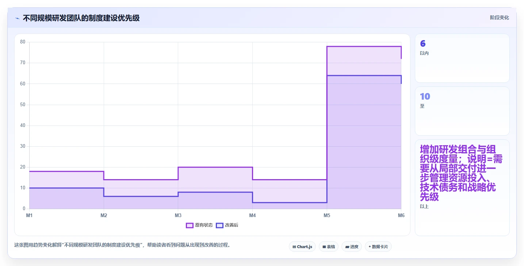The height and width of the screenshot is (266, 524).
Task: Click the blue 改善后 legend swatch
Action: click(x=219, y=225)
